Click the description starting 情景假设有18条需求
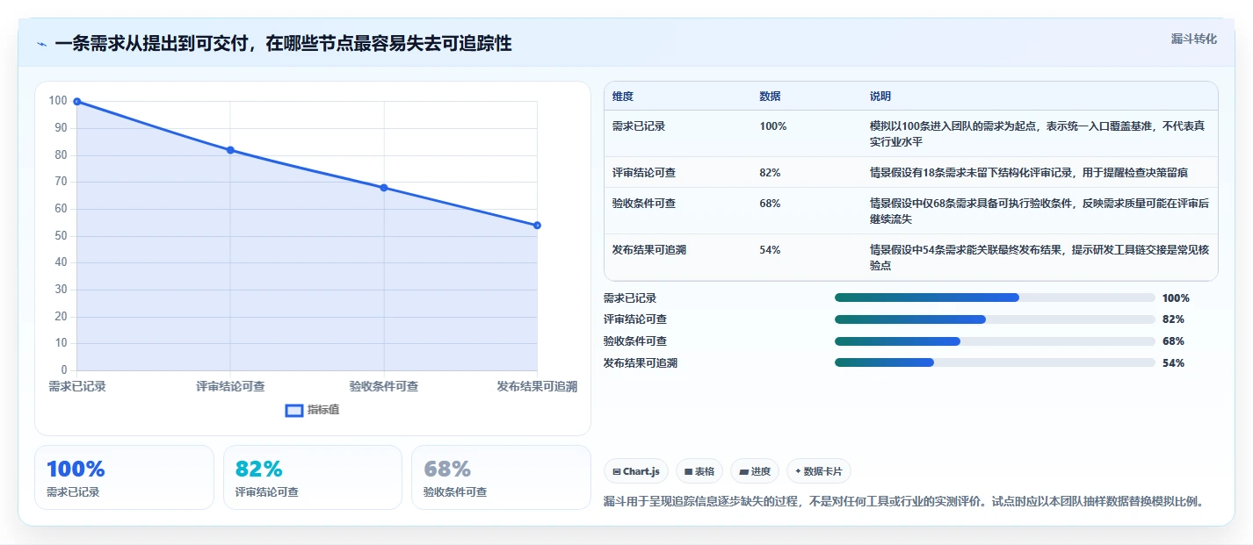 tap(1030, 173)
